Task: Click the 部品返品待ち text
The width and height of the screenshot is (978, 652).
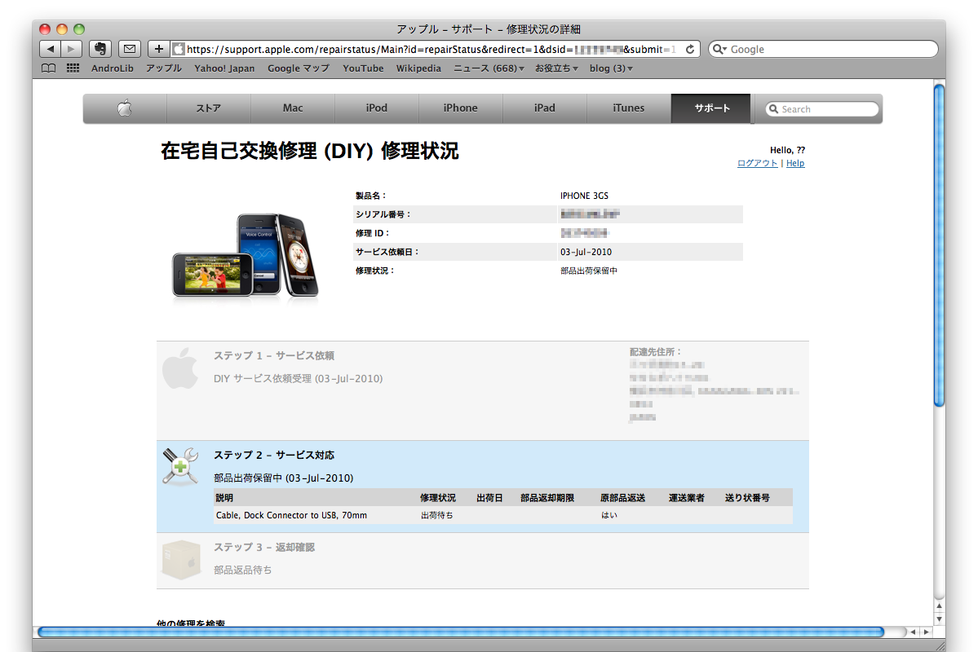Action: coord(243,570)
